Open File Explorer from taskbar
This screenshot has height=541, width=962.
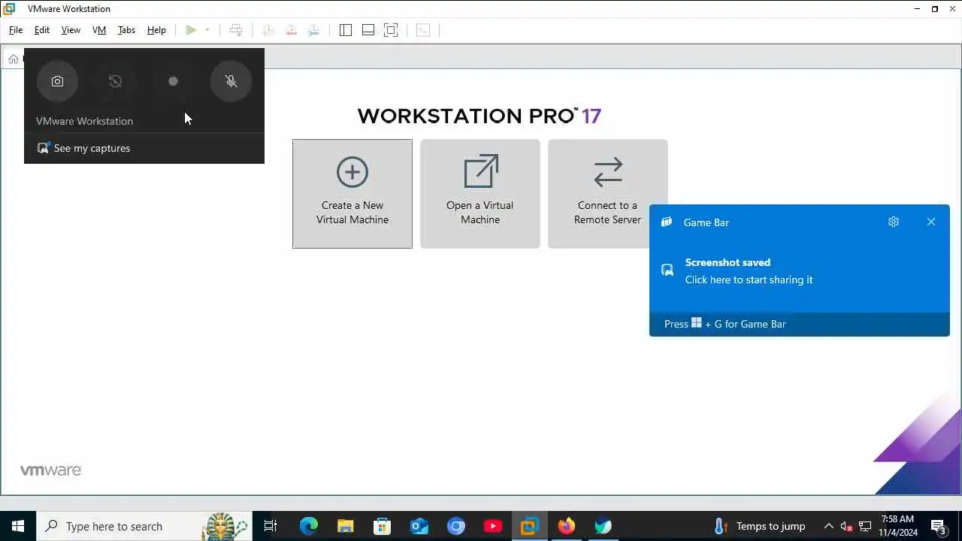pos(345,526)
